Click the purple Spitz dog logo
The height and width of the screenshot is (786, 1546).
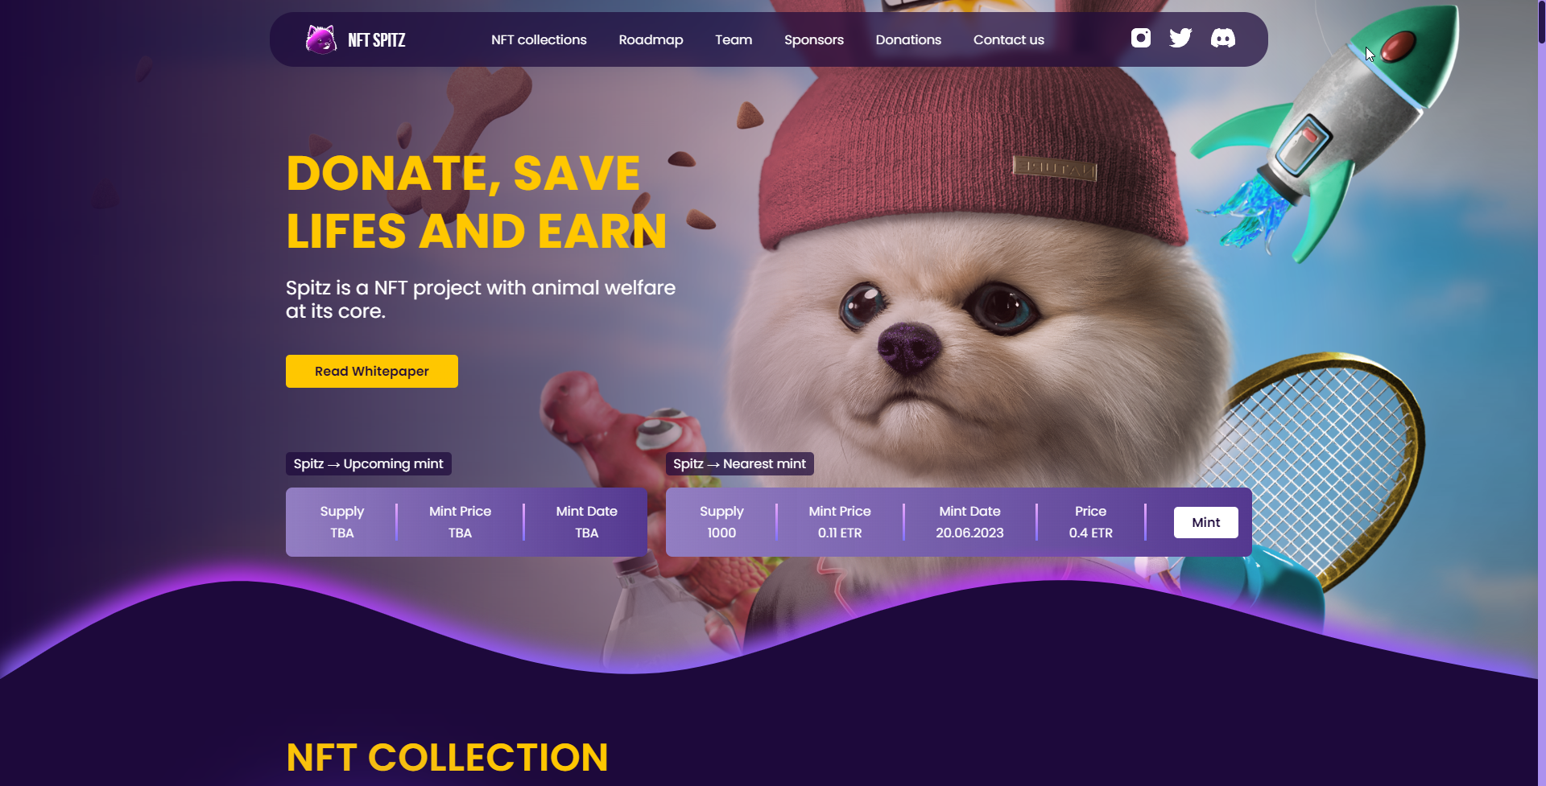[321, 39]
